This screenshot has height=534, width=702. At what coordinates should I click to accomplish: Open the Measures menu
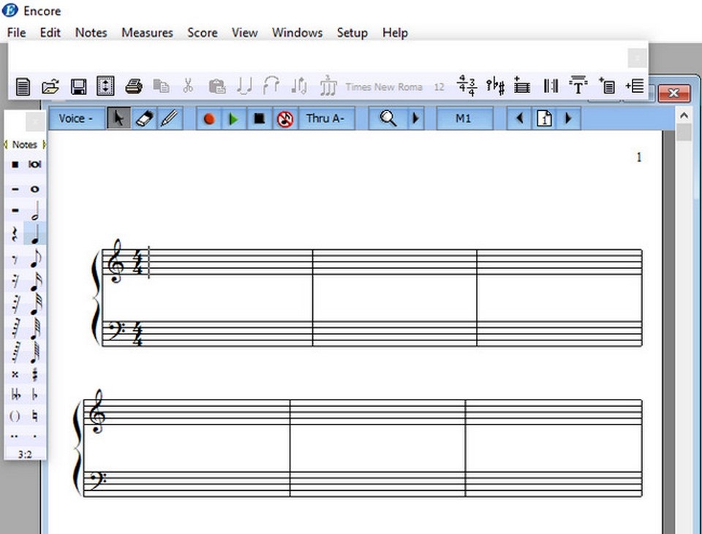point(147,33)
